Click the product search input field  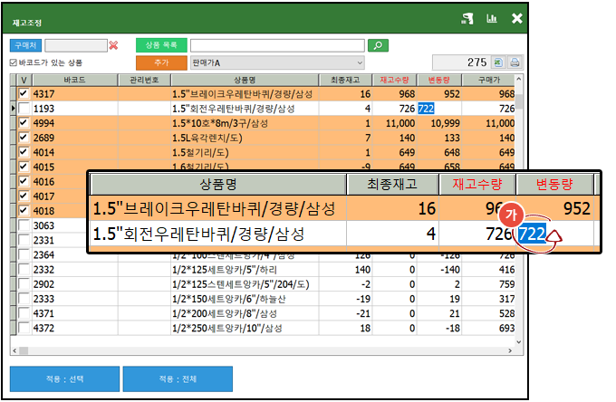277,45
